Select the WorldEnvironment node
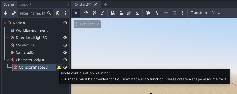The image size is (237, 94). click(x=32, y=30)
